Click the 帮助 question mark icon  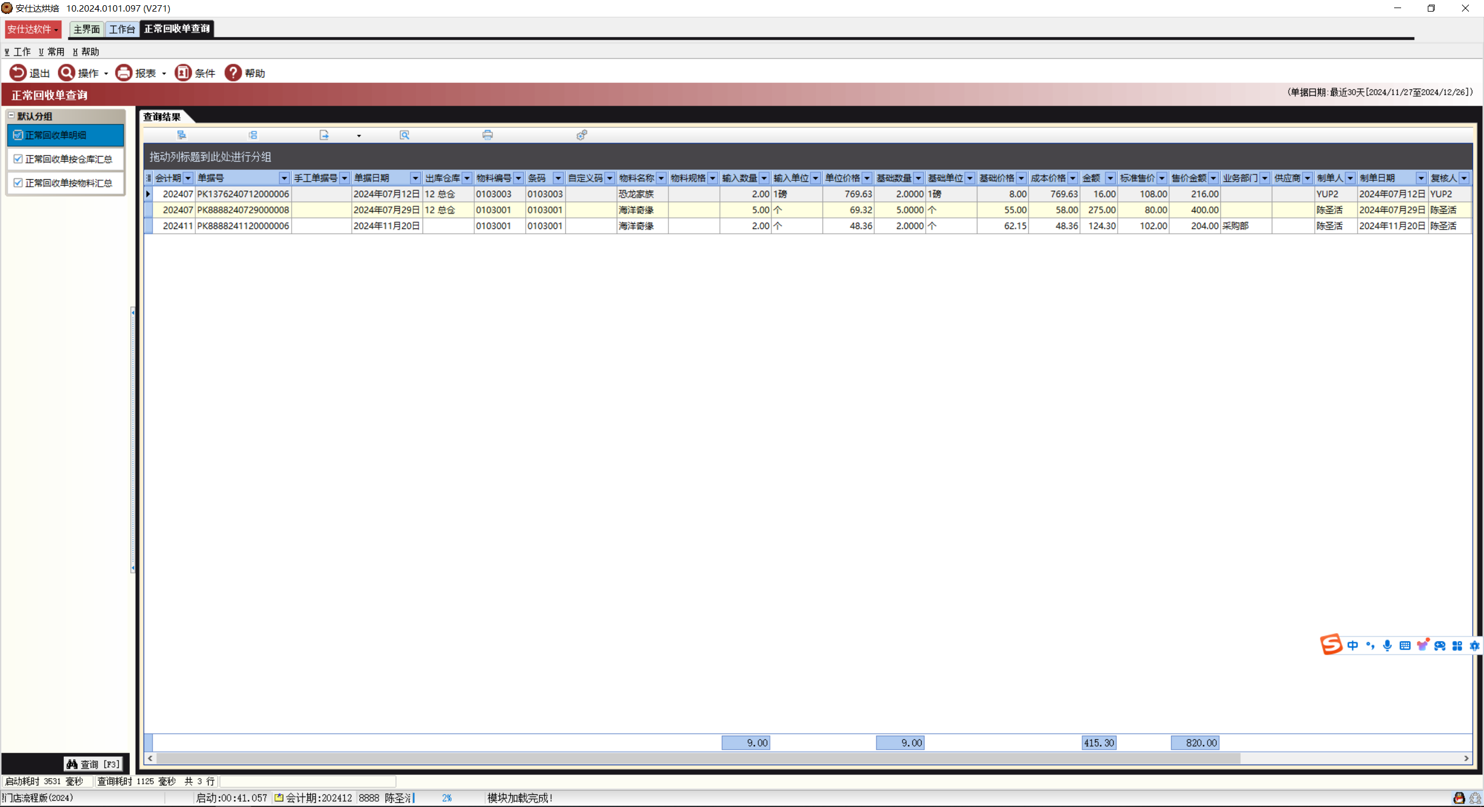tap(233, 72)
